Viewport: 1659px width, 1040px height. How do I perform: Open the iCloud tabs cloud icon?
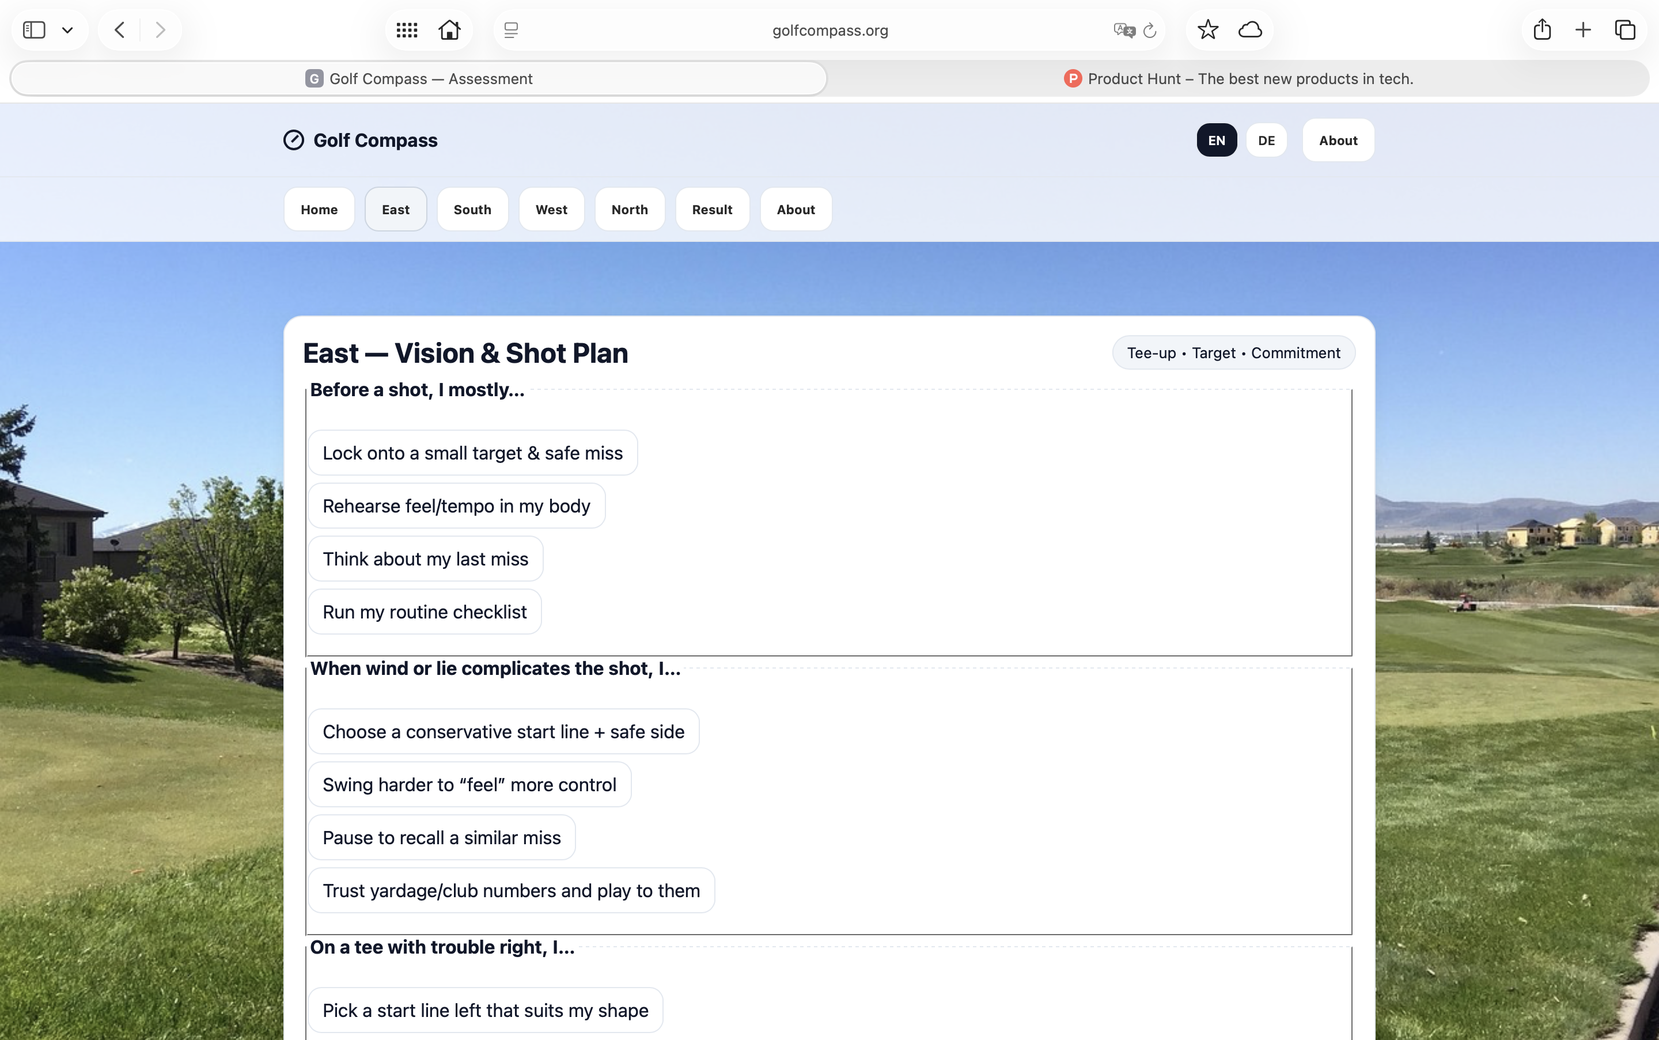click(1250, 31)
